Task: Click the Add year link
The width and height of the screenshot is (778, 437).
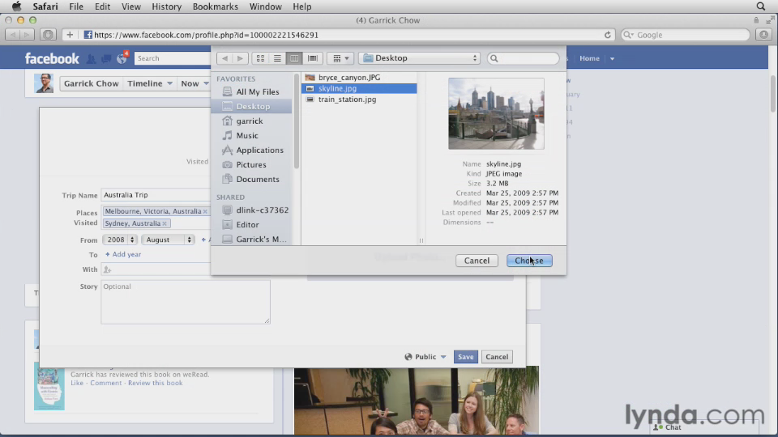Action: pos(123,254)
